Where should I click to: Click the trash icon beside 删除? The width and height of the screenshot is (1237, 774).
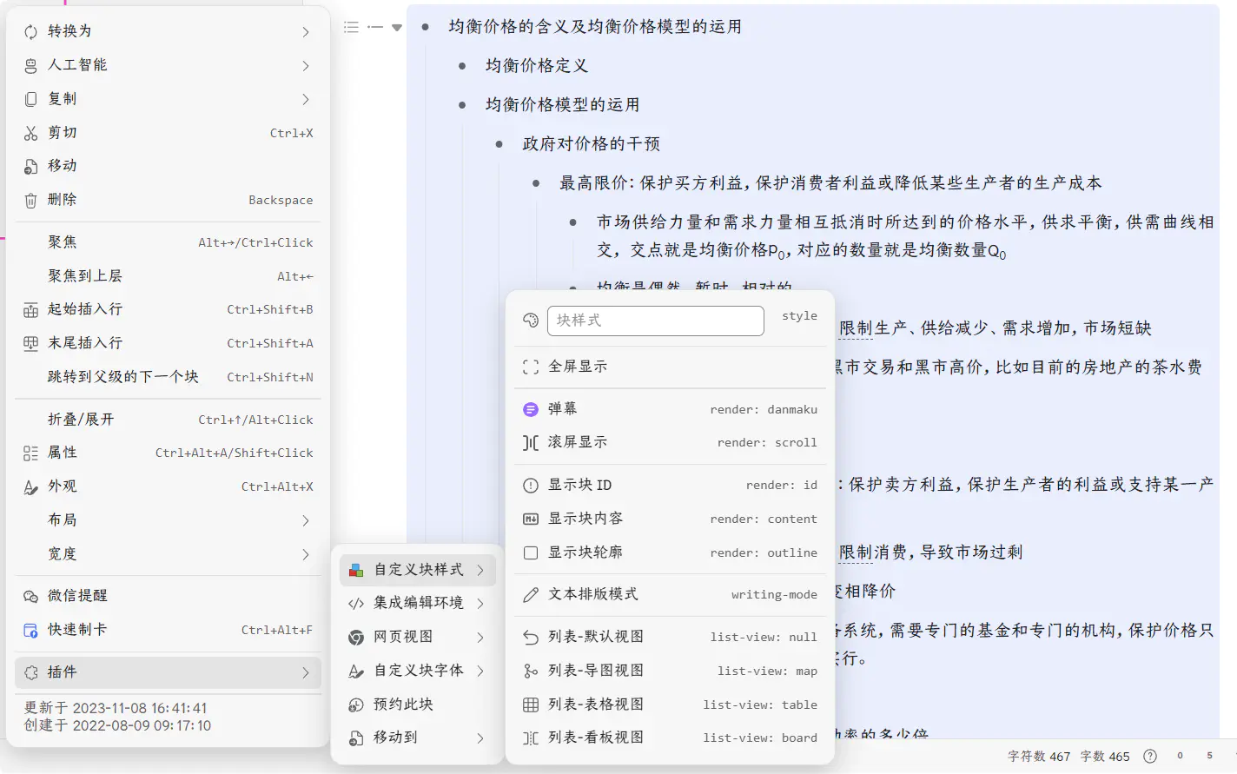31,200
